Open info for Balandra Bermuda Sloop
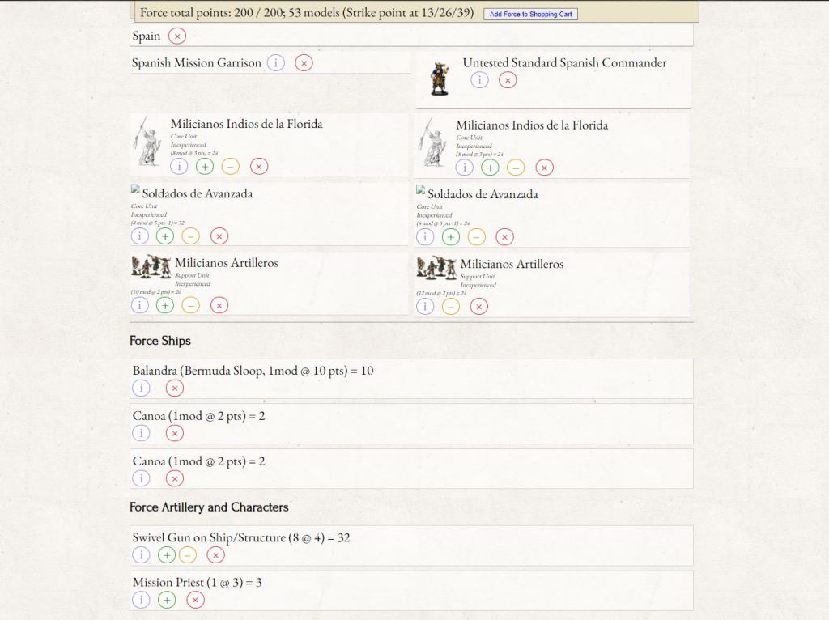 coord(141,388)
